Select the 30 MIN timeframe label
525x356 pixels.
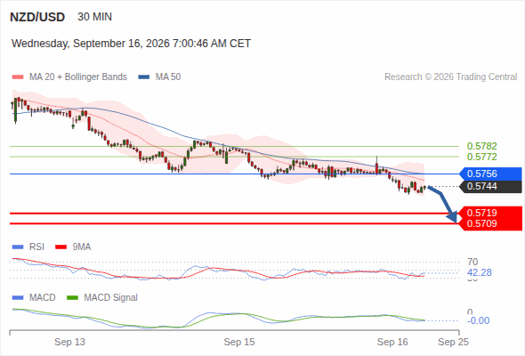(94, 17)
